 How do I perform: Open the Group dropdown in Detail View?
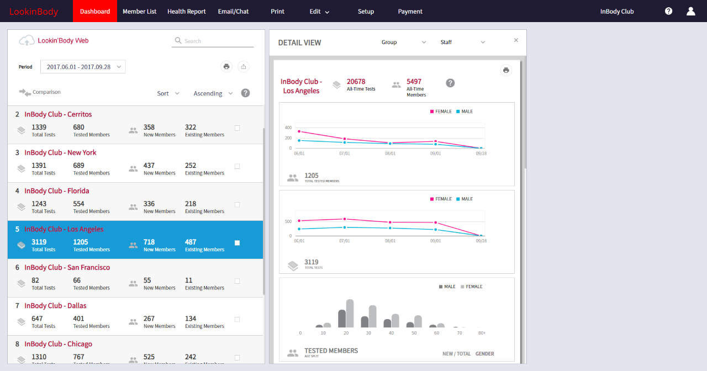(x=404, y=43)
